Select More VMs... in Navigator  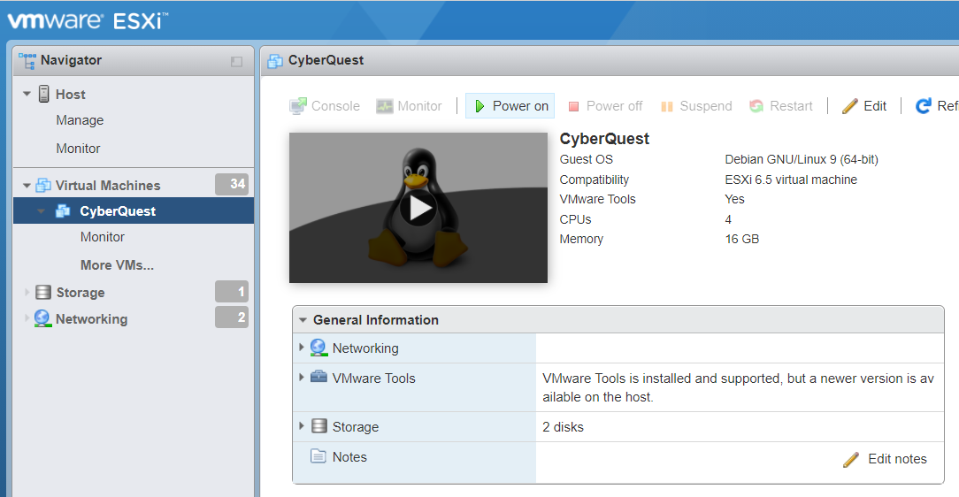click(117, 265)
